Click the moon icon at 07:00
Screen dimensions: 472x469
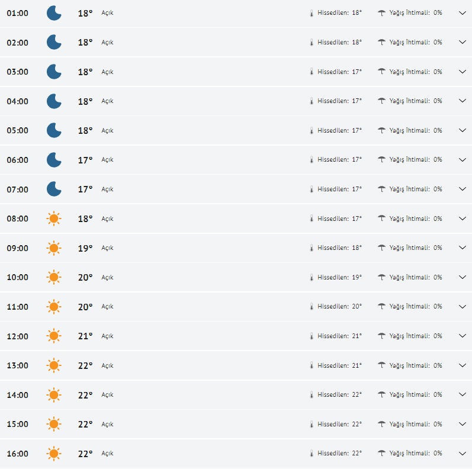coord(54,189)
